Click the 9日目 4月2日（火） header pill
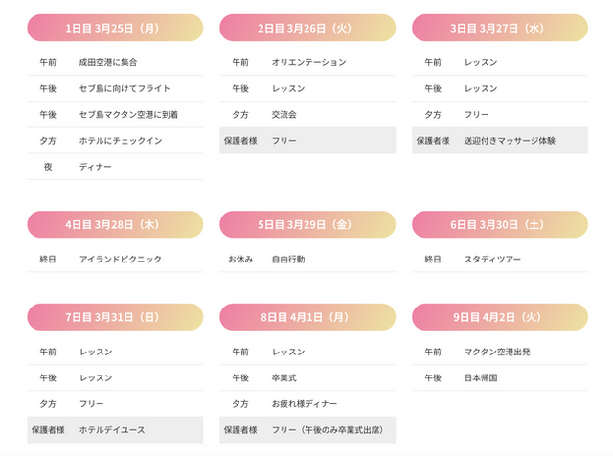Screen dimensions: 613x456 tap(500, 317)
